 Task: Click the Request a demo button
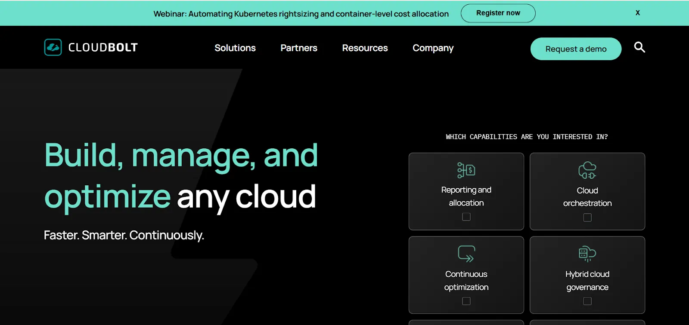click(x=576, y=49)
